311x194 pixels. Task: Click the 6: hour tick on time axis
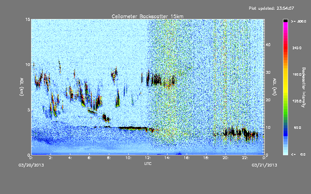pyautogui.click(x=90, y=158)
